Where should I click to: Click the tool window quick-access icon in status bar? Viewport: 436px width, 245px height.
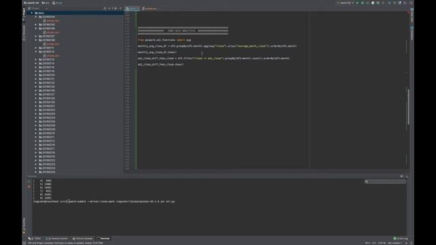[25, 243]
